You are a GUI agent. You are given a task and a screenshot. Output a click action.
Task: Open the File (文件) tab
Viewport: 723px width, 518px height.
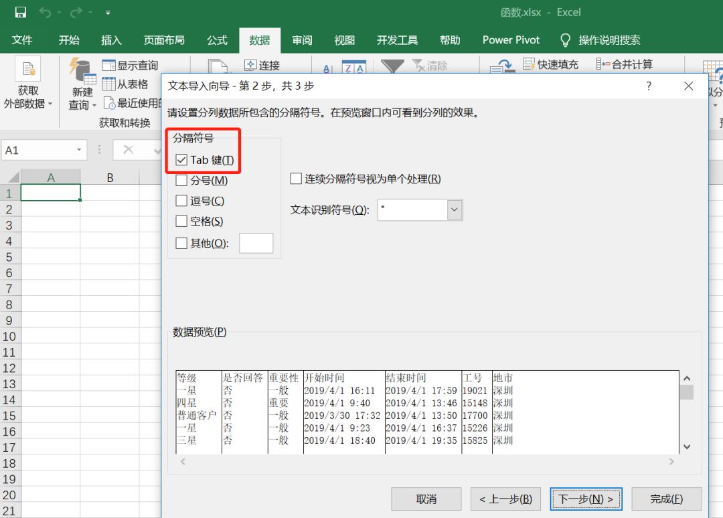click(21, 40)
